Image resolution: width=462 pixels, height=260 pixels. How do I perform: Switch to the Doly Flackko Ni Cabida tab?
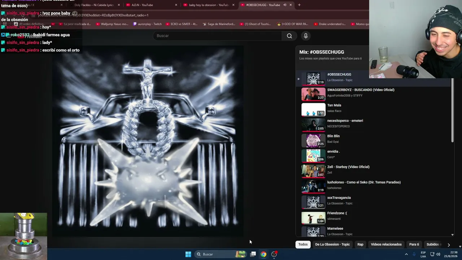pos(94,5)
